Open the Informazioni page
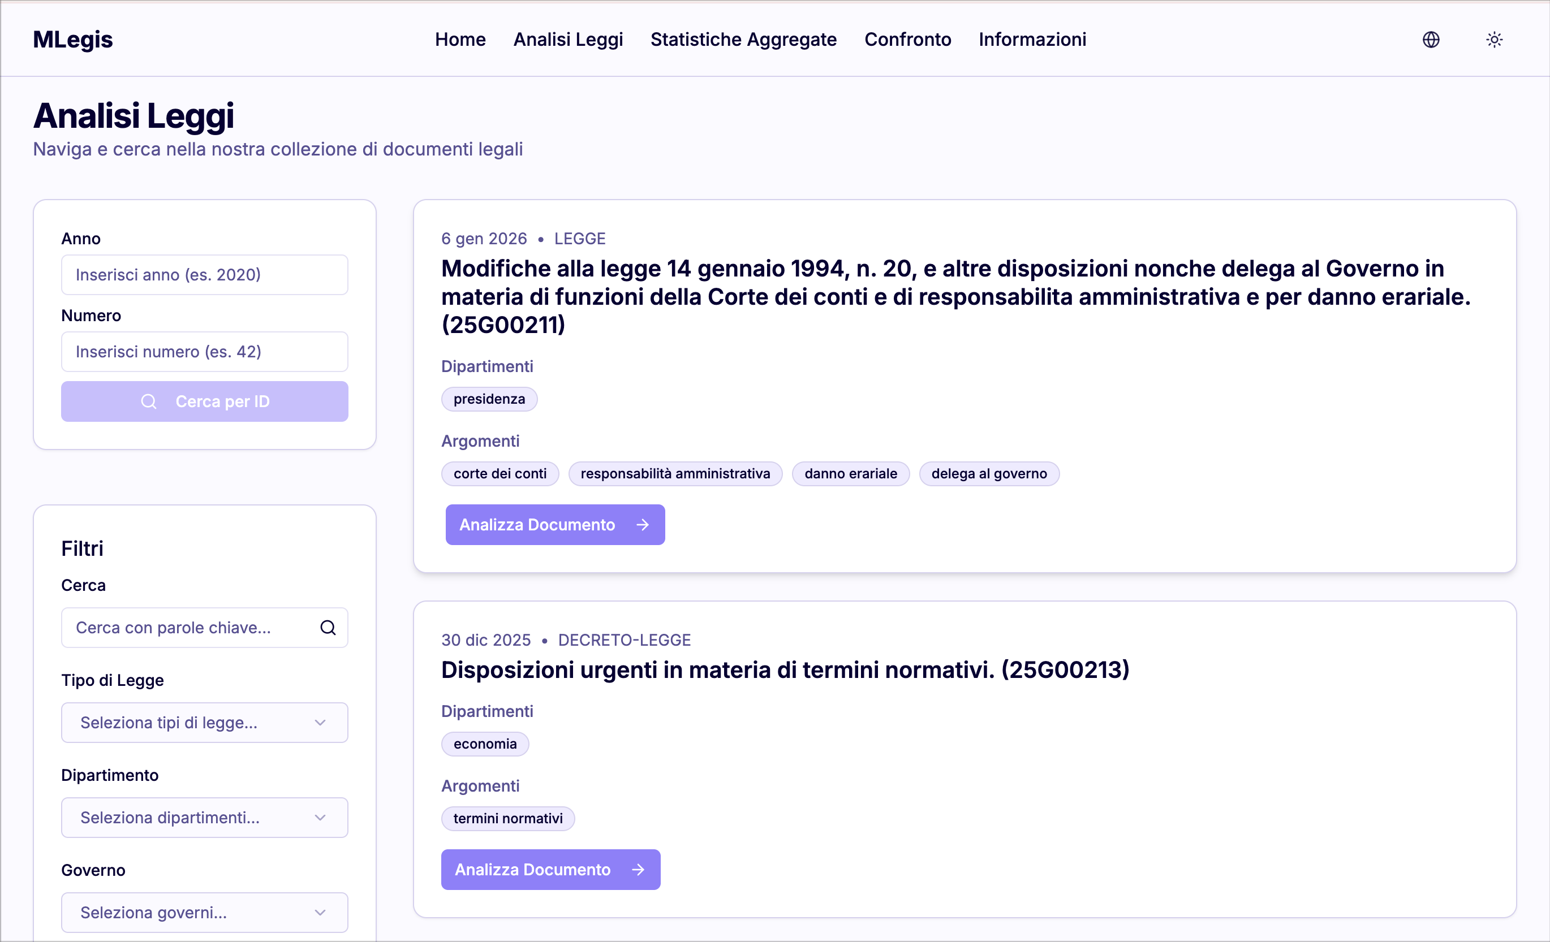This screenshot has width=1550, height=942. point(1032,40)
